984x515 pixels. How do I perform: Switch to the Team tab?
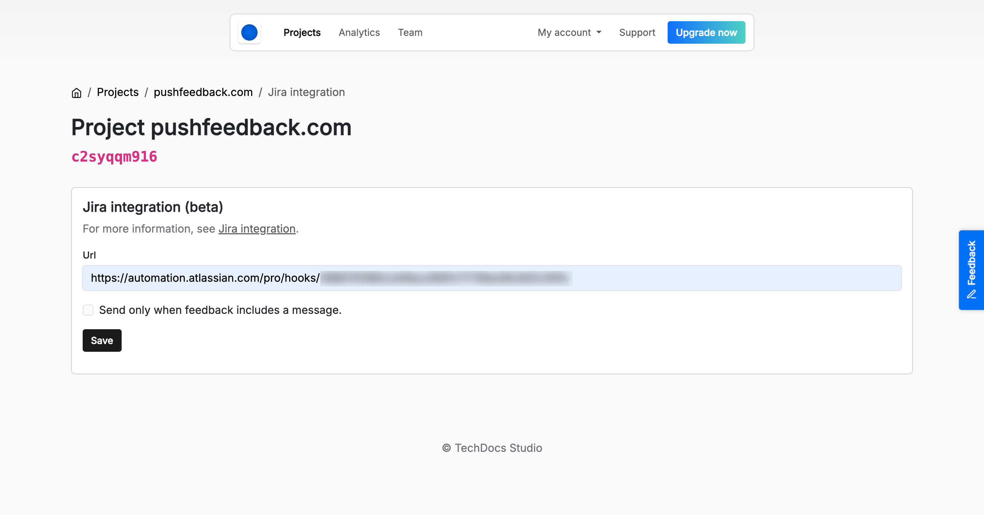click(410, 32)
